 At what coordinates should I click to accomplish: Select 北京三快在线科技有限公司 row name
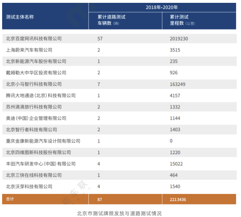(x=34, y=175)
